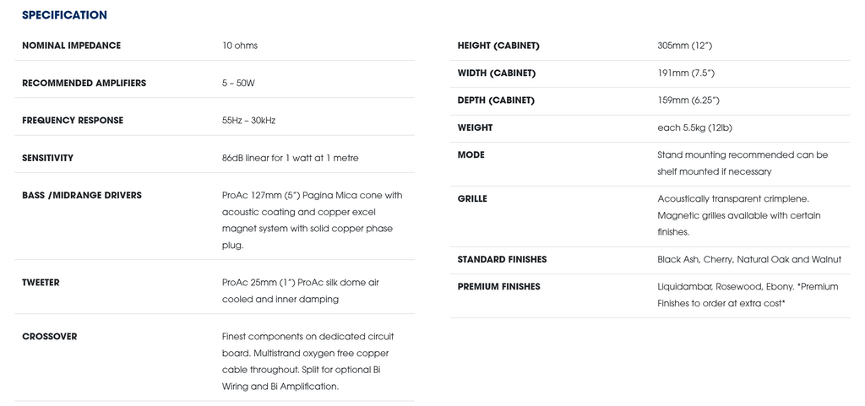Click the STANDARD FINISHES label
Viewport: 865px width, 406px height.
tap(502, 259)
